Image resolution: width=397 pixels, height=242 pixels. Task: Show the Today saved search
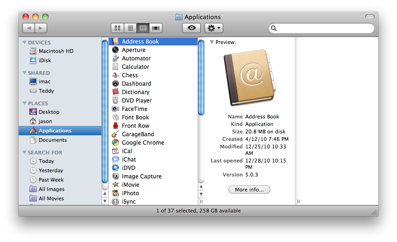[60, 161]
